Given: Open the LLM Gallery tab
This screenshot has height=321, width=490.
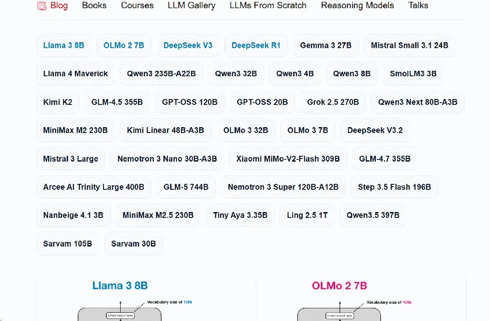Looking at the screenshot, I should click(191, 5).
